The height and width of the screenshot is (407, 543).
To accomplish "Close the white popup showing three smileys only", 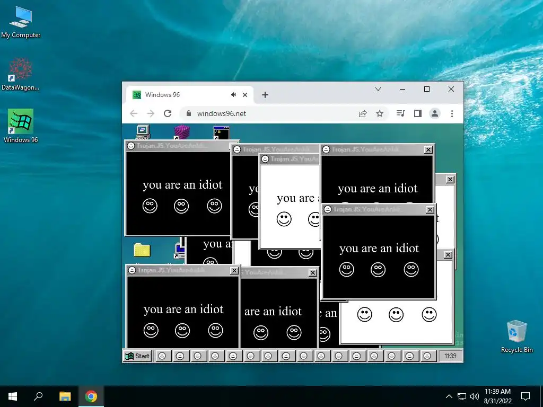I will pos(448,255).
